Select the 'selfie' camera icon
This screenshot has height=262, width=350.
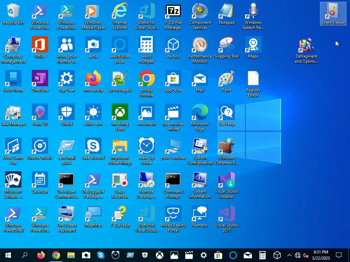coord(93,48)
